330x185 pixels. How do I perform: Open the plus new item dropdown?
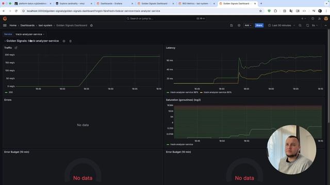pos(303,18)
